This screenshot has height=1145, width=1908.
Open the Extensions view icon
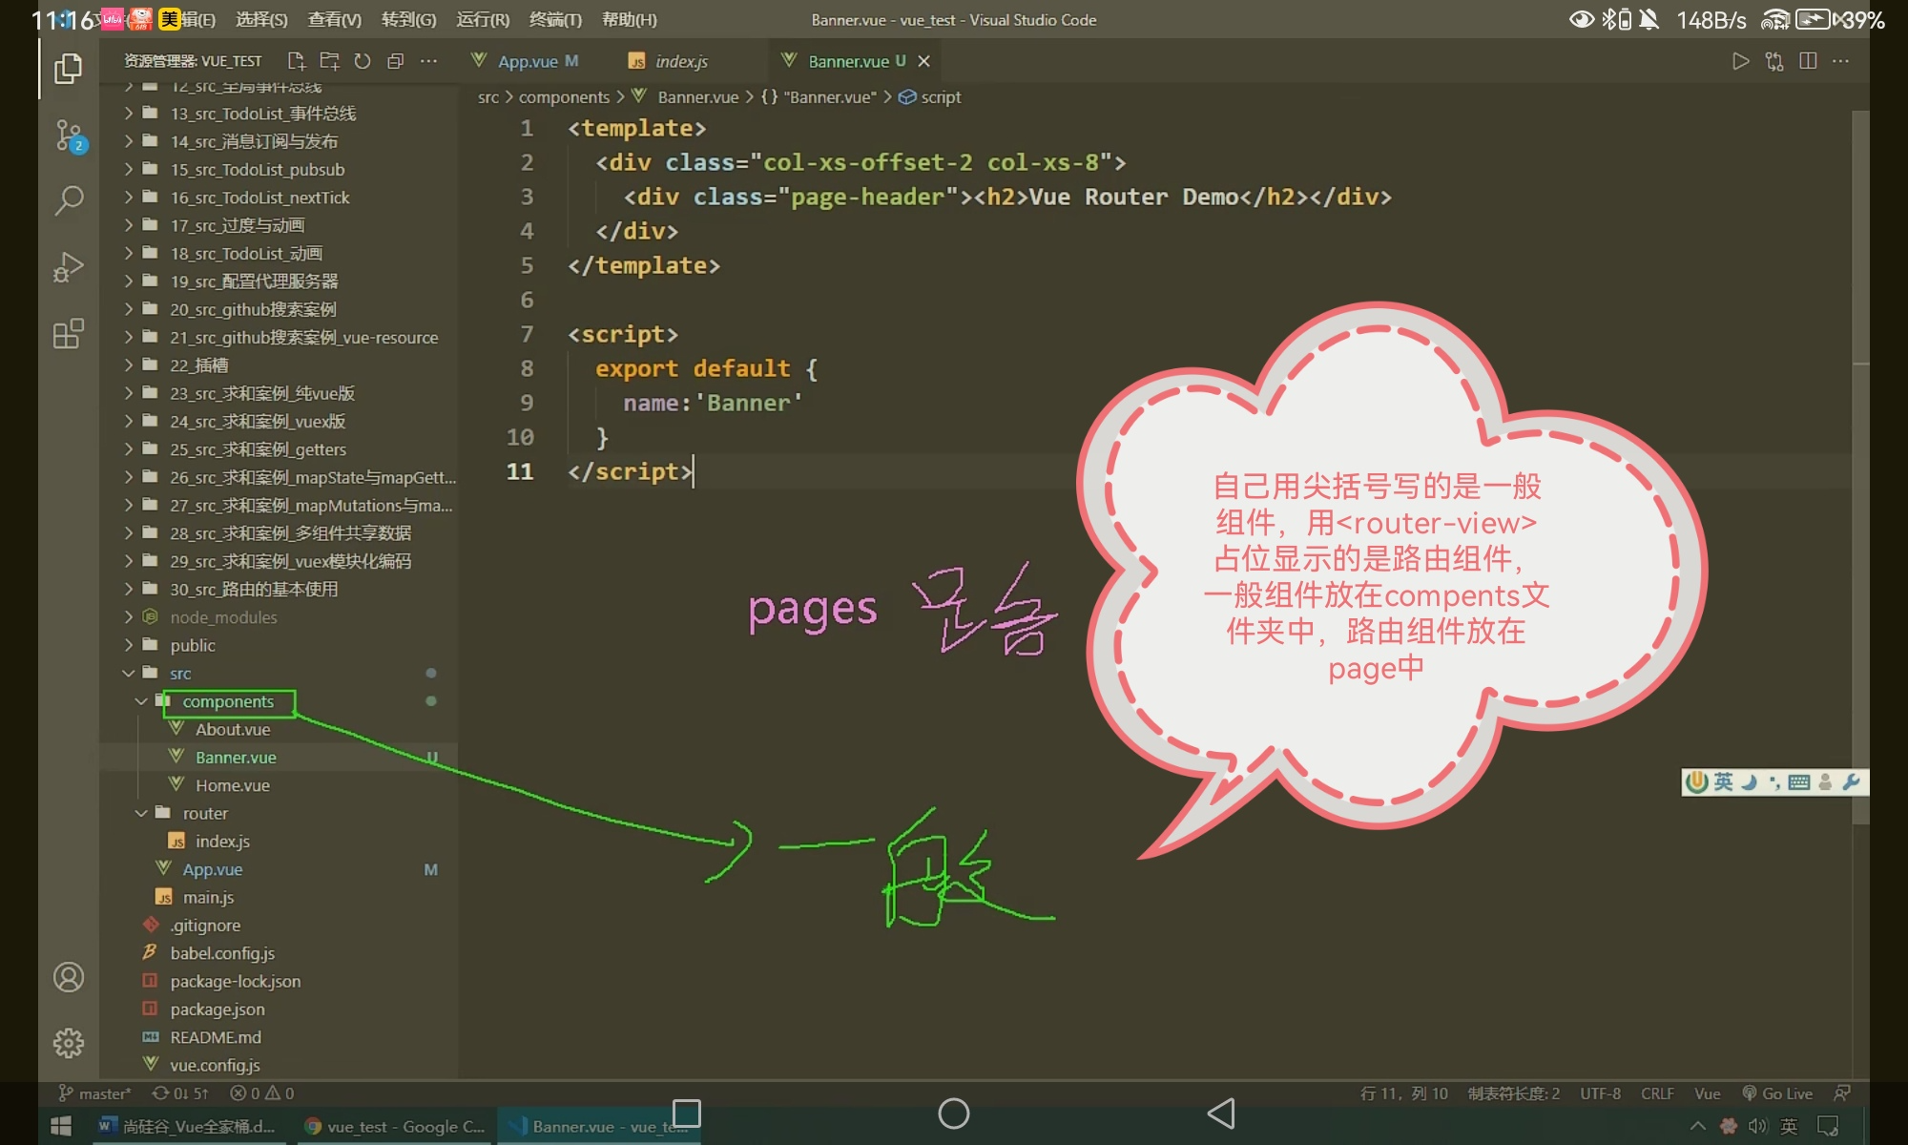[x=69, y=334]
